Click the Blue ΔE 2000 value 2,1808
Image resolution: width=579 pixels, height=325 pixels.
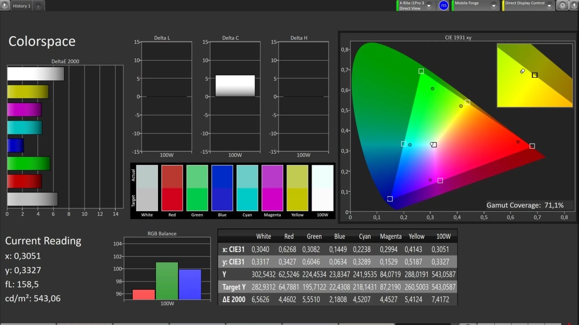[340, 299]
